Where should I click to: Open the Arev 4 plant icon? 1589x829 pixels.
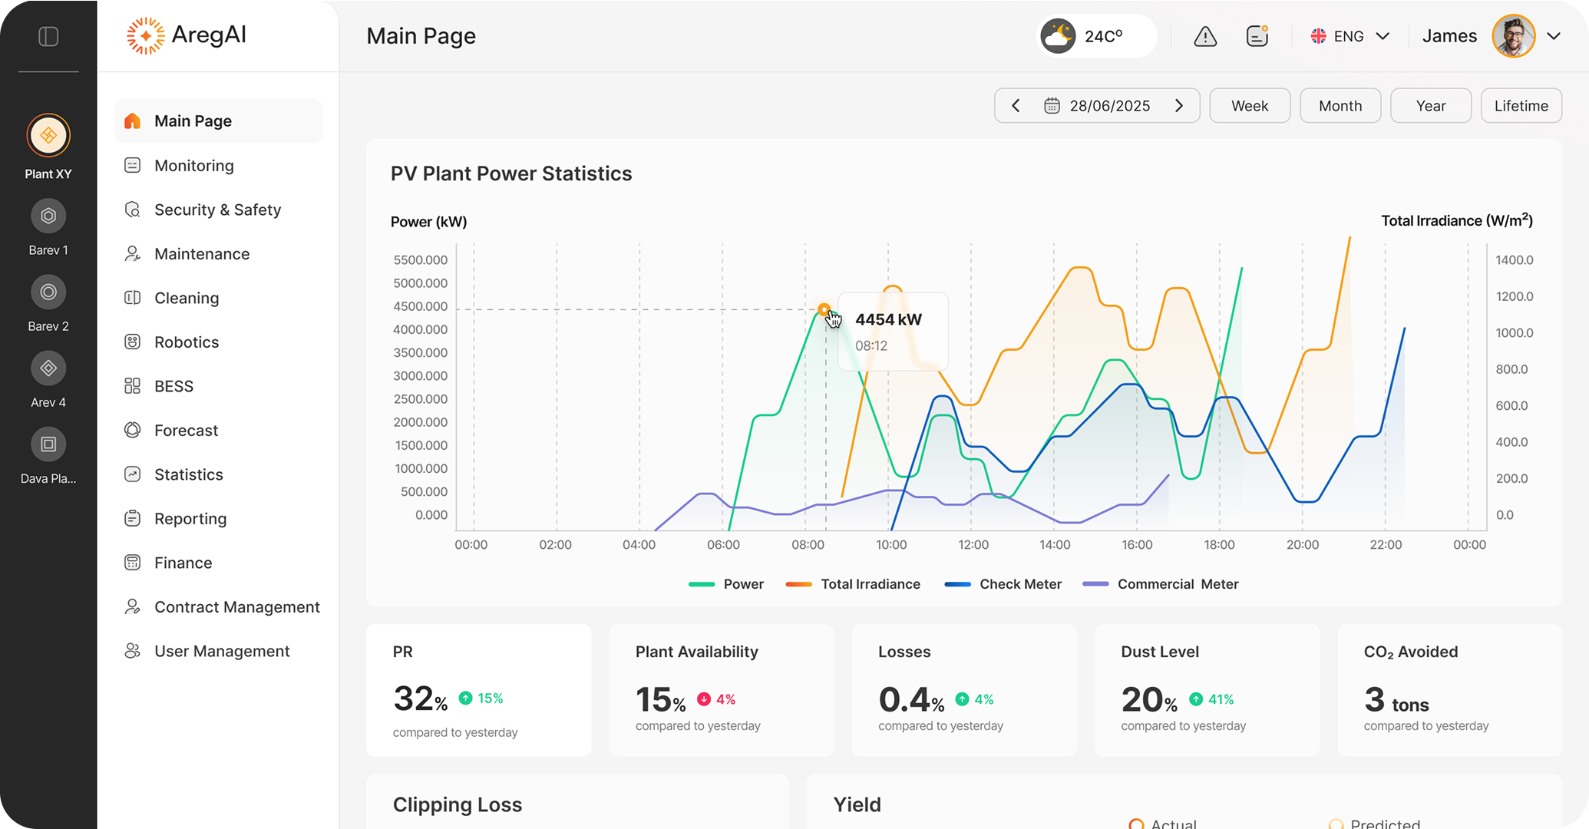[48, 368]
